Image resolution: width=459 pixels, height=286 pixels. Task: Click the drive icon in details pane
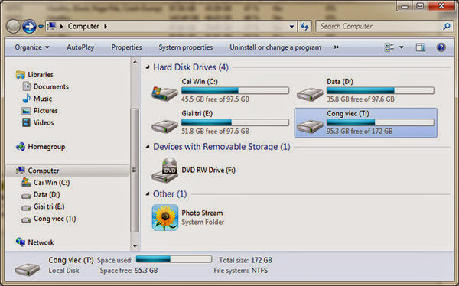(x=28, y=269)
